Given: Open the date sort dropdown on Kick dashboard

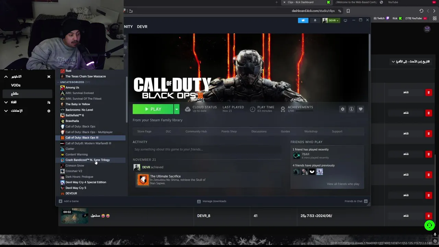Looking at the screenshot, I should [411, 62].
